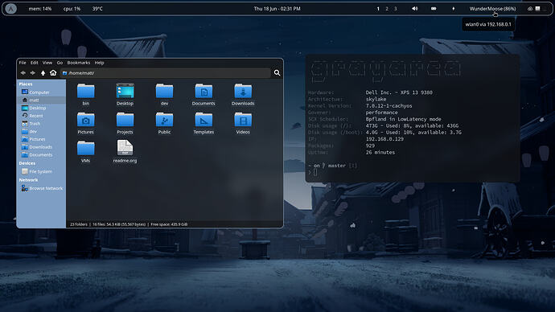Screen dimensions: 555x312
Task: Open the View menu
Action: tap(47, 63)
